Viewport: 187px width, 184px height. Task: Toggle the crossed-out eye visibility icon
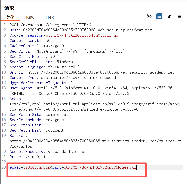(149, 16)
